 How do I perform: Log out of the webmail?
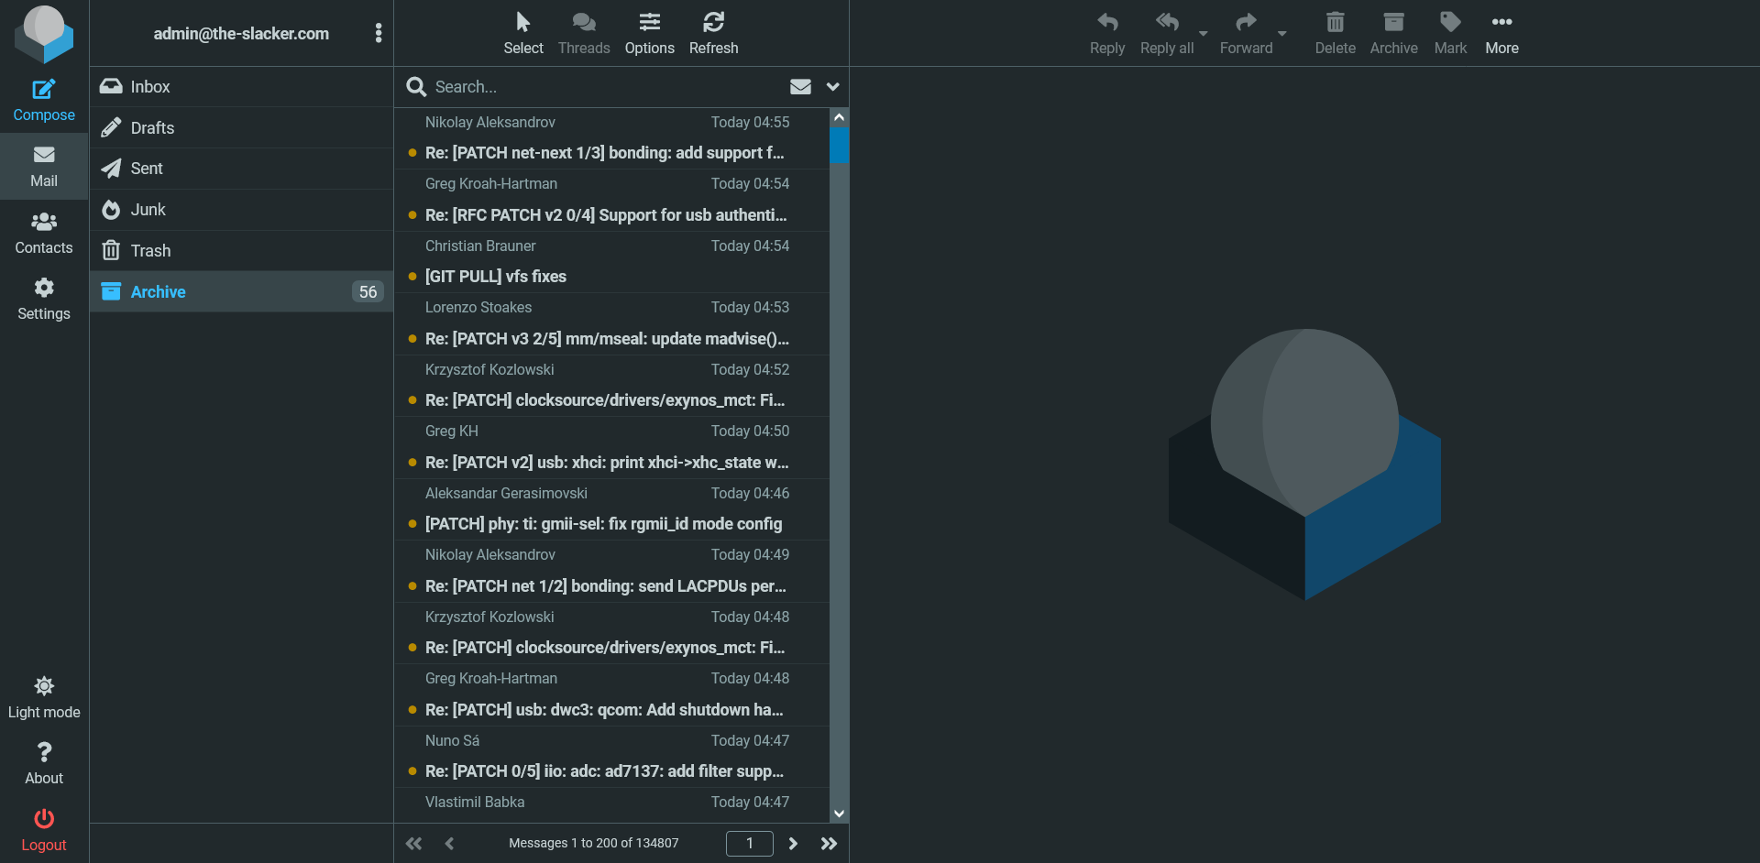pyautogui.click(x=43, y=829)
